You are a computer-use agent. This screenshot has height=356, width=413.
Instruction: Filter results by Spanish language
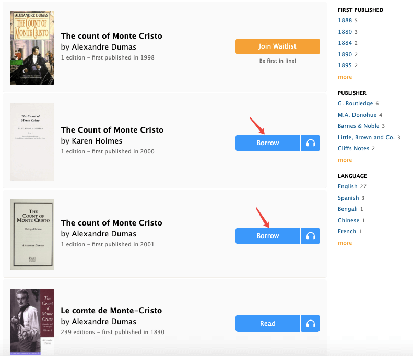tap(348, 198)
